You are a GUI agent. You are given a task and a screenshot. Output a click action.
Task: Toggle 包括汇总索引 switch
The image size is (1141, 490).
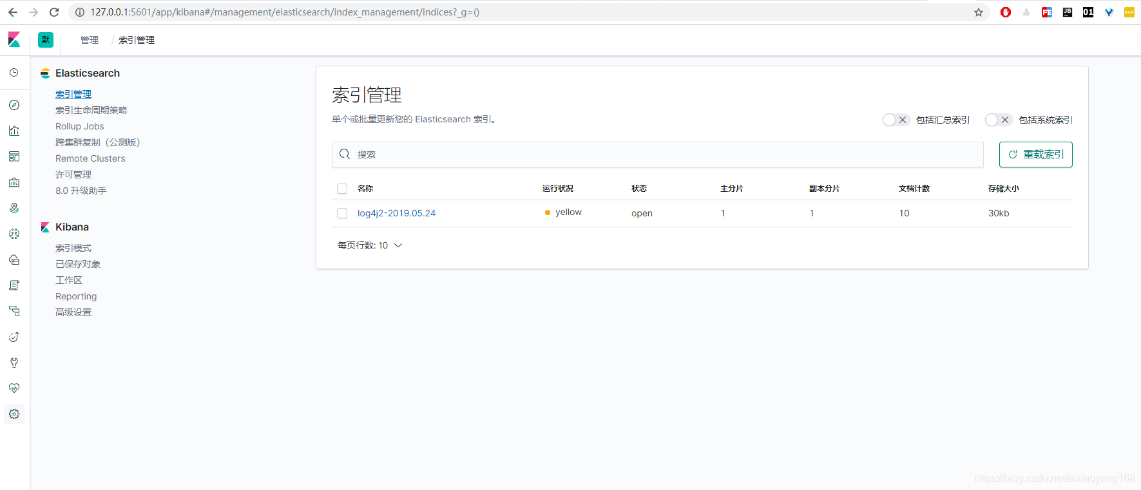pyautogui.click(x=896, y=120)
